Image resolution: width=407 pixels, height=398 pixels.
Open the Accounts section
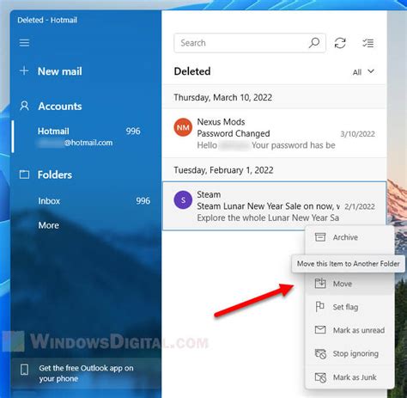point(60,107)
